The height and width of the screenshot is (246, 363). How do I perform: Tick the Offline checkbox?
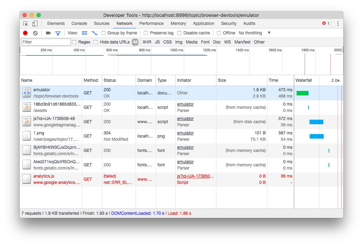[x=219, y=33]
